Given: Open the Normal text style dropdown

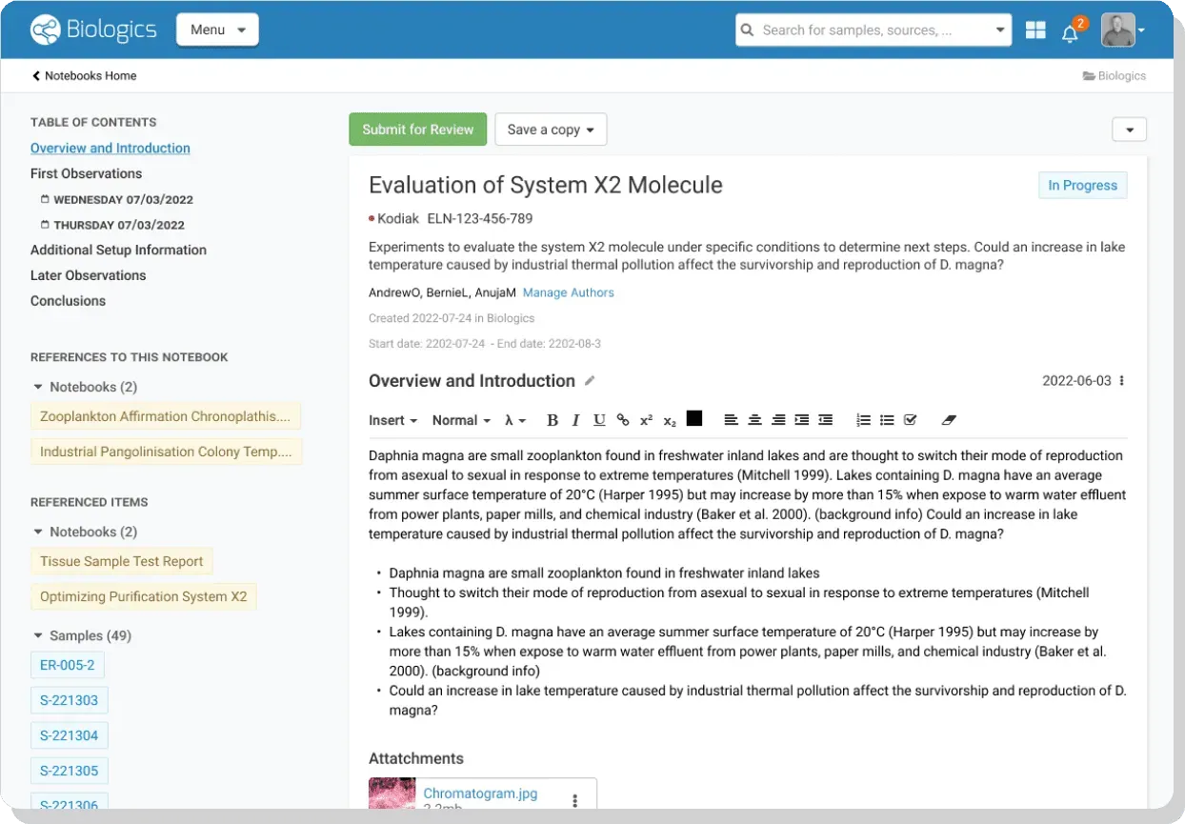Looking at the screenshot, I should click(x=461, y=420).
